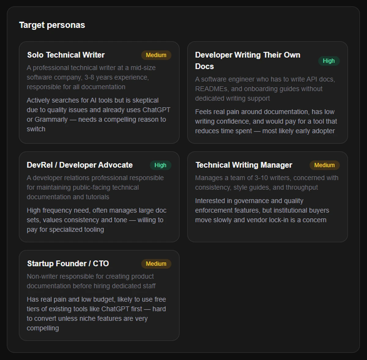Click text 'Interested in governance and quality'
Screen dimensions: 367x360
(262, 211)
